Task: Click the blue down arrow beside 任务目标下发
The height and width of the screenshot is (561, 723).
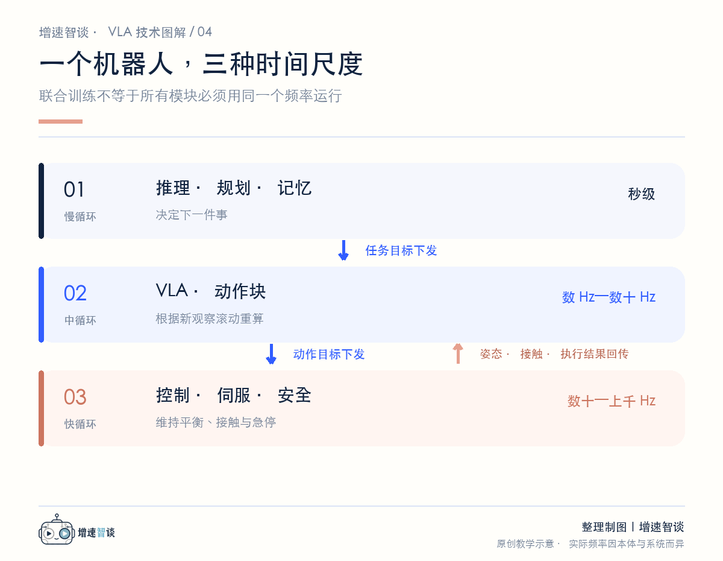Action: (x=343, y=250)
